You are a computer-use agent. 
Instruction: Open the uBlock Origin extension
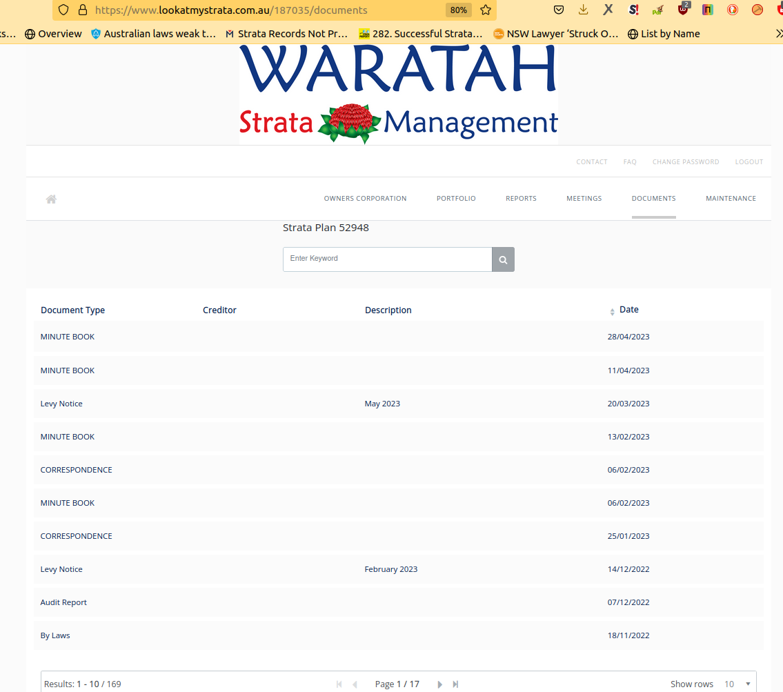(683, 10)
